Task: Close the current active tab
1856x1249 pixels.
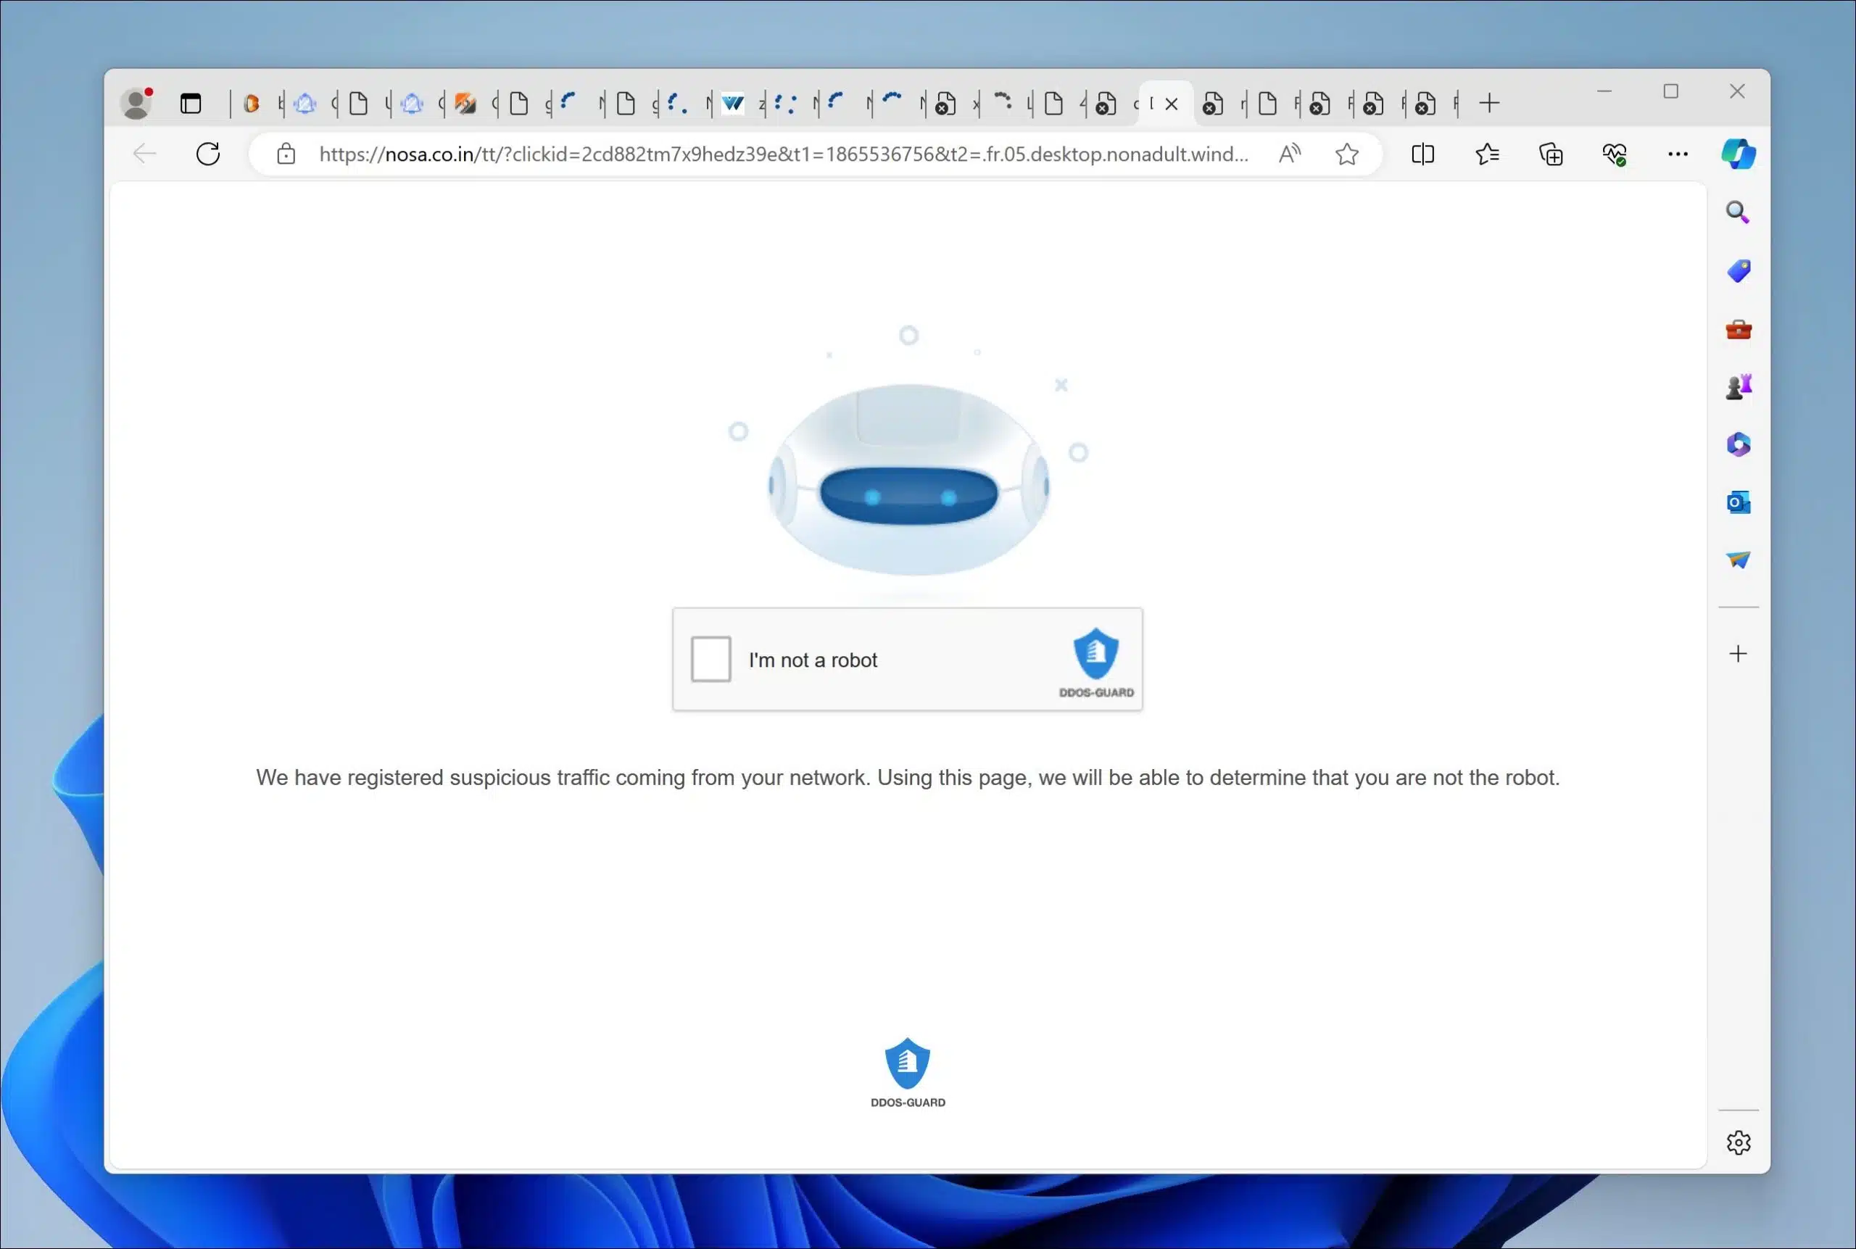Action: [x=1171, y=104]
